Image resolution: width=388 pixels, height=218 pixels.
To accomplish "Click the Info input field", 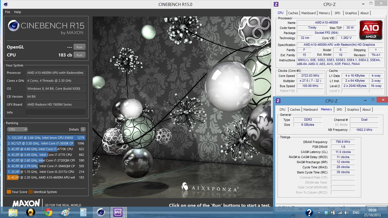I will [55, 112].
